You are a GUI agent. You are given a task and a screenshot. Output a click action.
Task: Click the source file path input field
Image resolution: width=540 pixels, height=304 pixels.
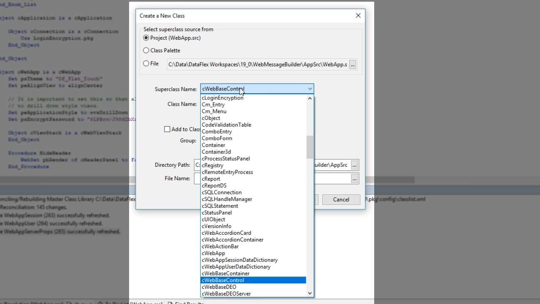(257, 65)
